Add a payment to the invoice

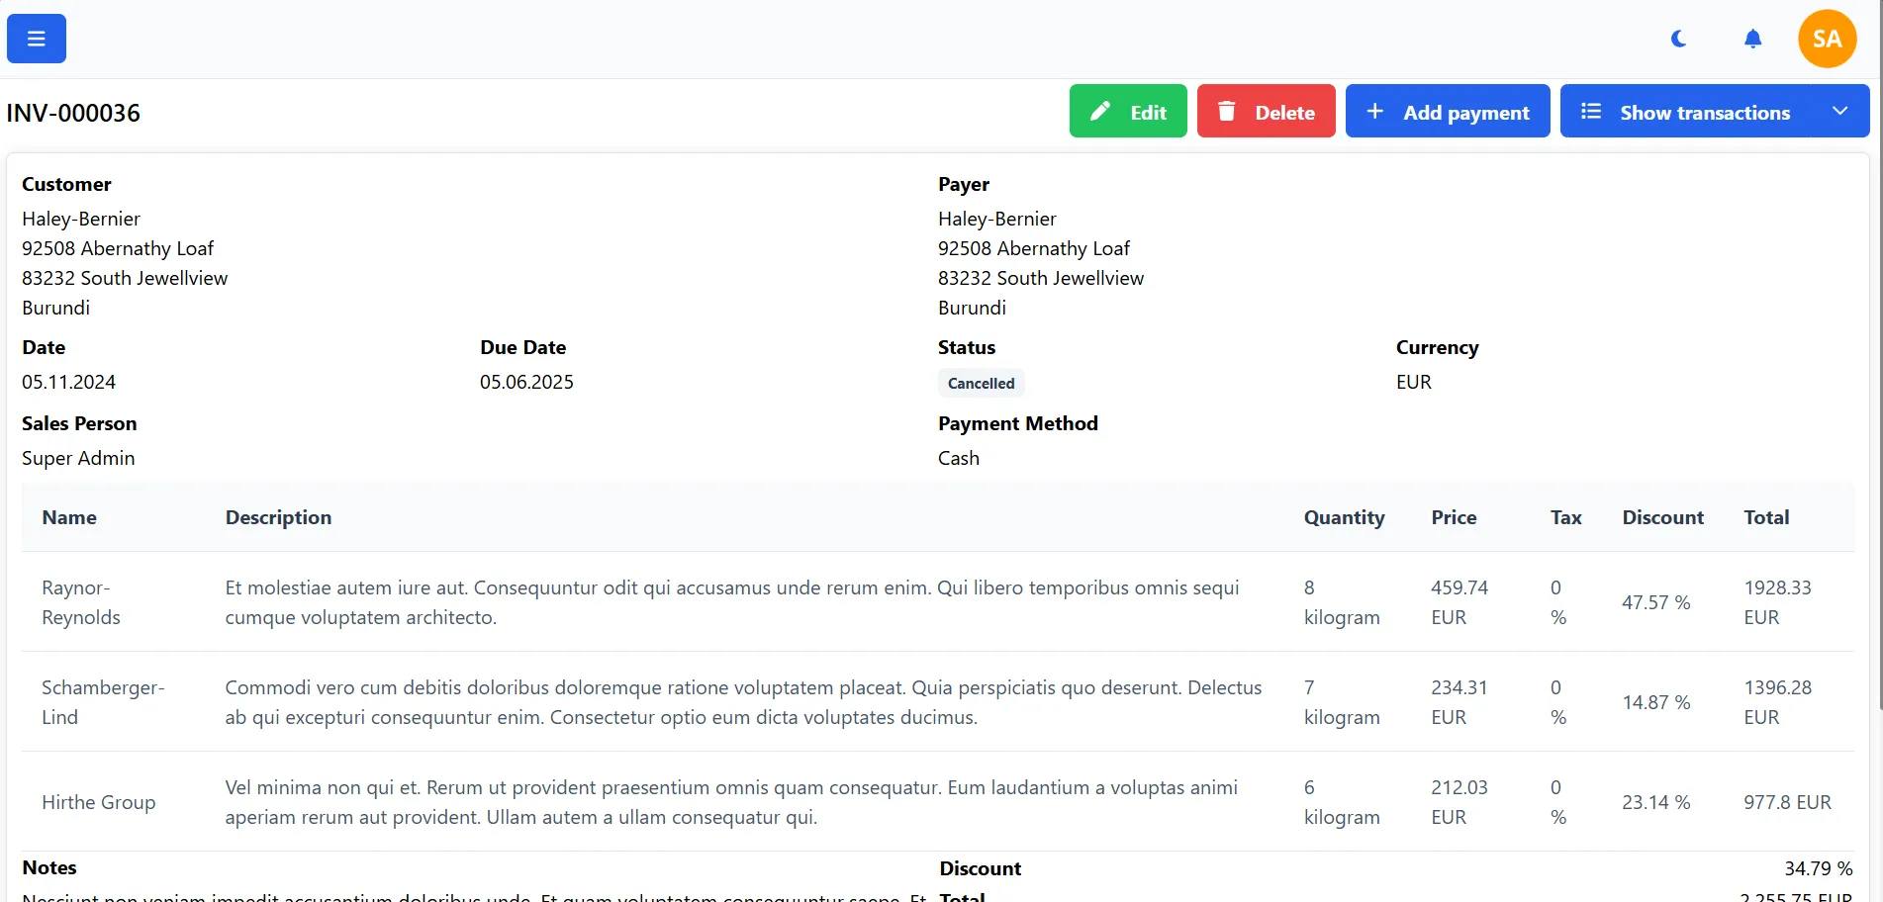click(1448, 111)
